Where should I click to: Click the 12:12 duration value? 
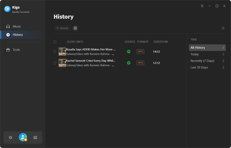pos(156,63)
